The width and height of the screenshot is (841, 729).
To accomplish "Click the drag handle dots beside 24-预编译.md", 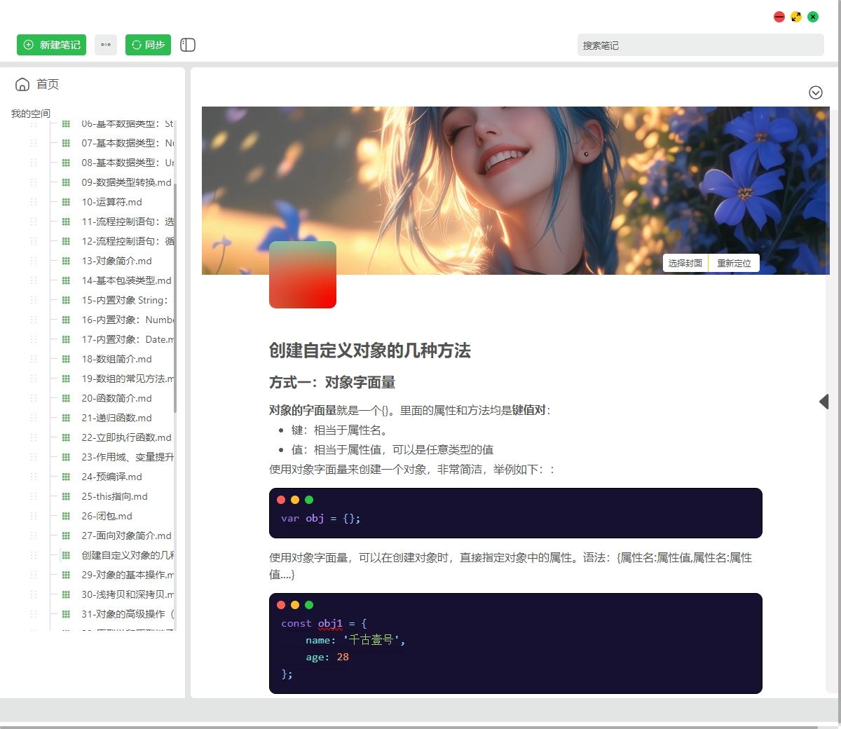I will (33, 477).
